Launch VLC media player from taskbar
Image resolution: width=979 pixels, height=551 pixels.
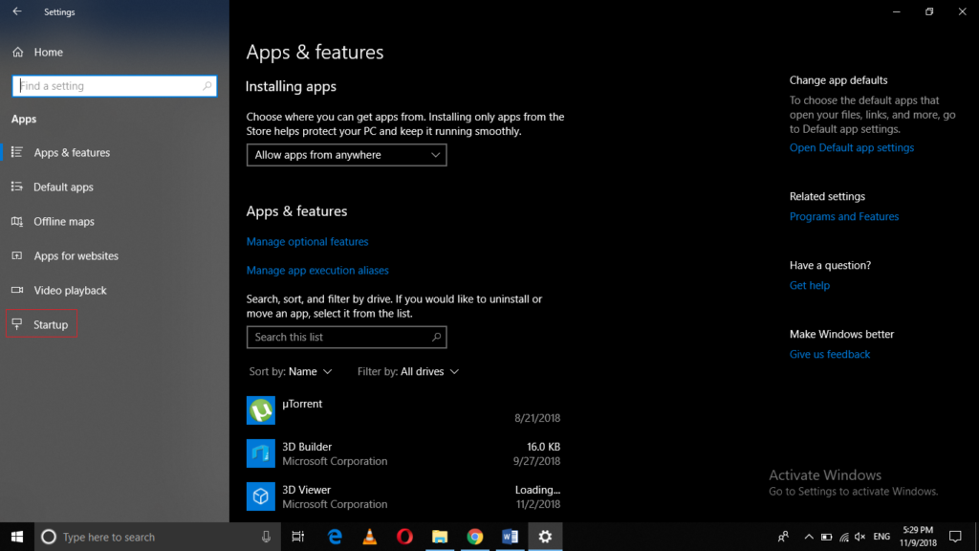(x=370, y=537)
